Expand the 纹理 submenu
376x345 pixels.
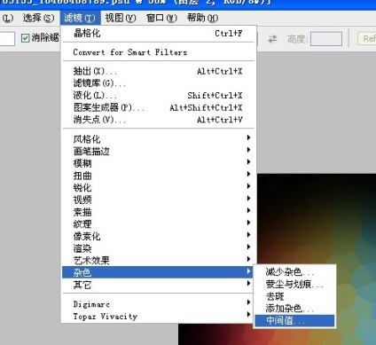tap(158, 223)
